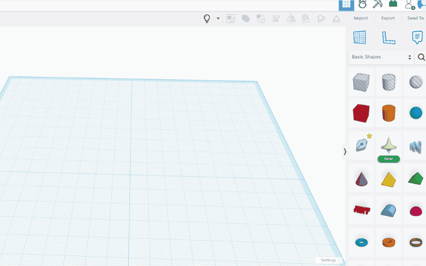The width and height of the screenshot is (426, 266).
Task: Select the red Text shape
Action: pos(361,210)
